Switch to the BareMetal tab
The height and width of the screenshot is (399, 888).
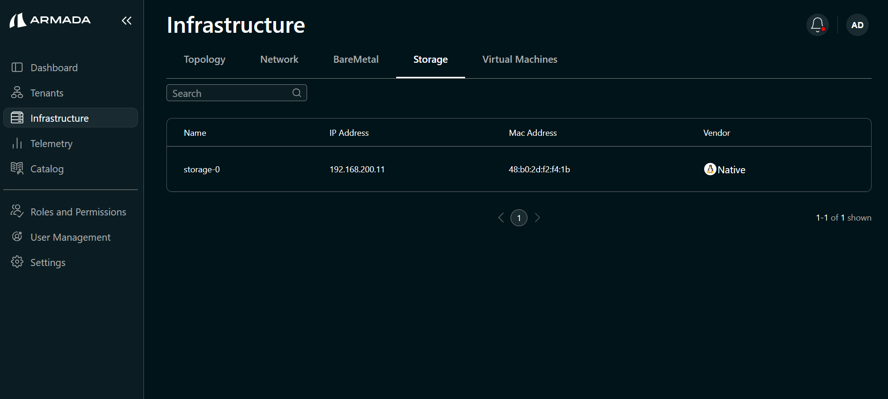tap(356, 59)
